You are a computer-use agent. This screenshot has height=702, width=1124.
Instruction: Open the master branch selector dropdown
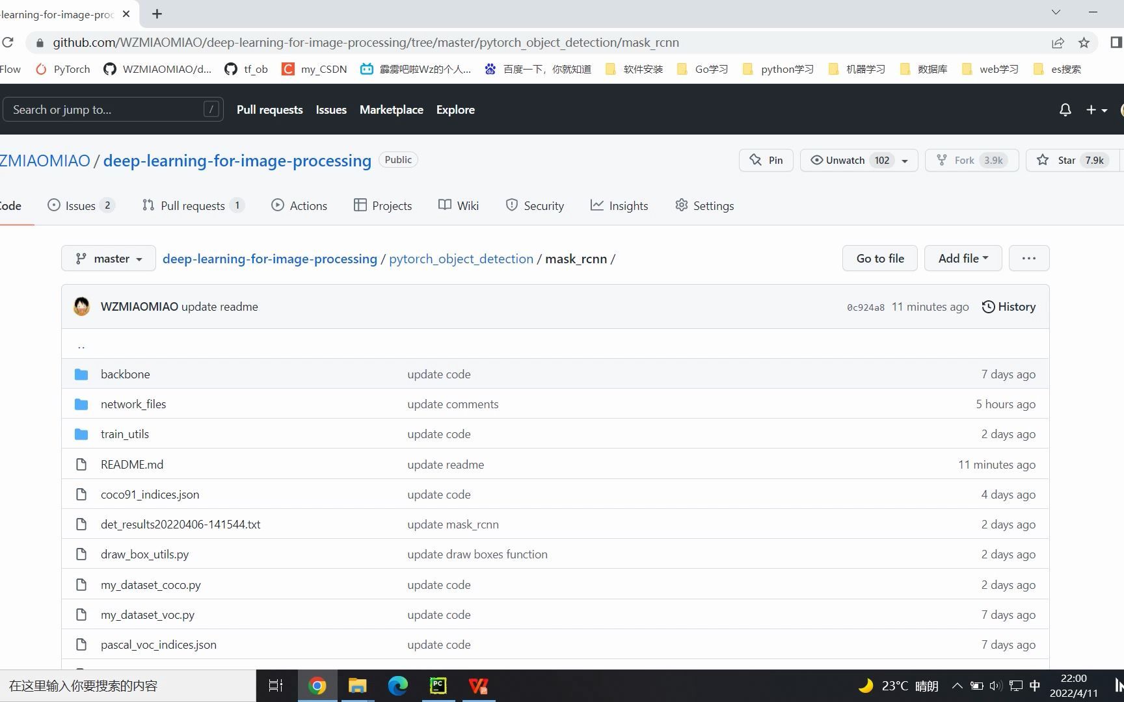pos(108,258)
